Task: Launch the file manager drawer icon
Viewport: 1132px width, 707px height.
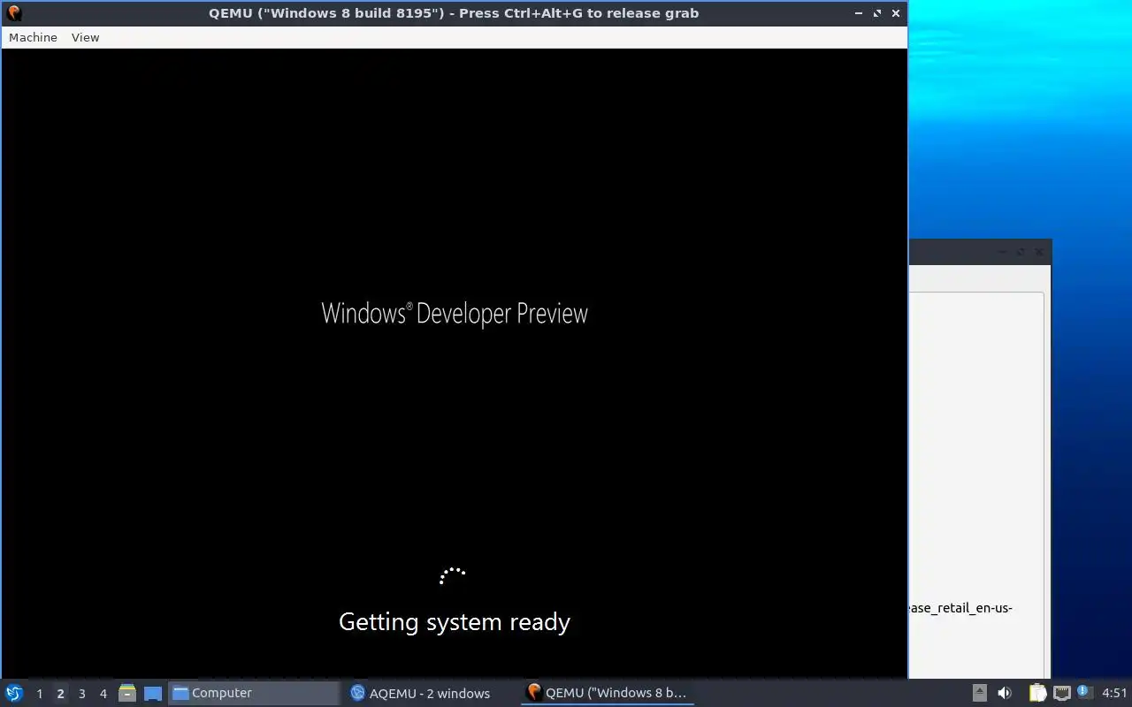Action: (x=127, y=693)
